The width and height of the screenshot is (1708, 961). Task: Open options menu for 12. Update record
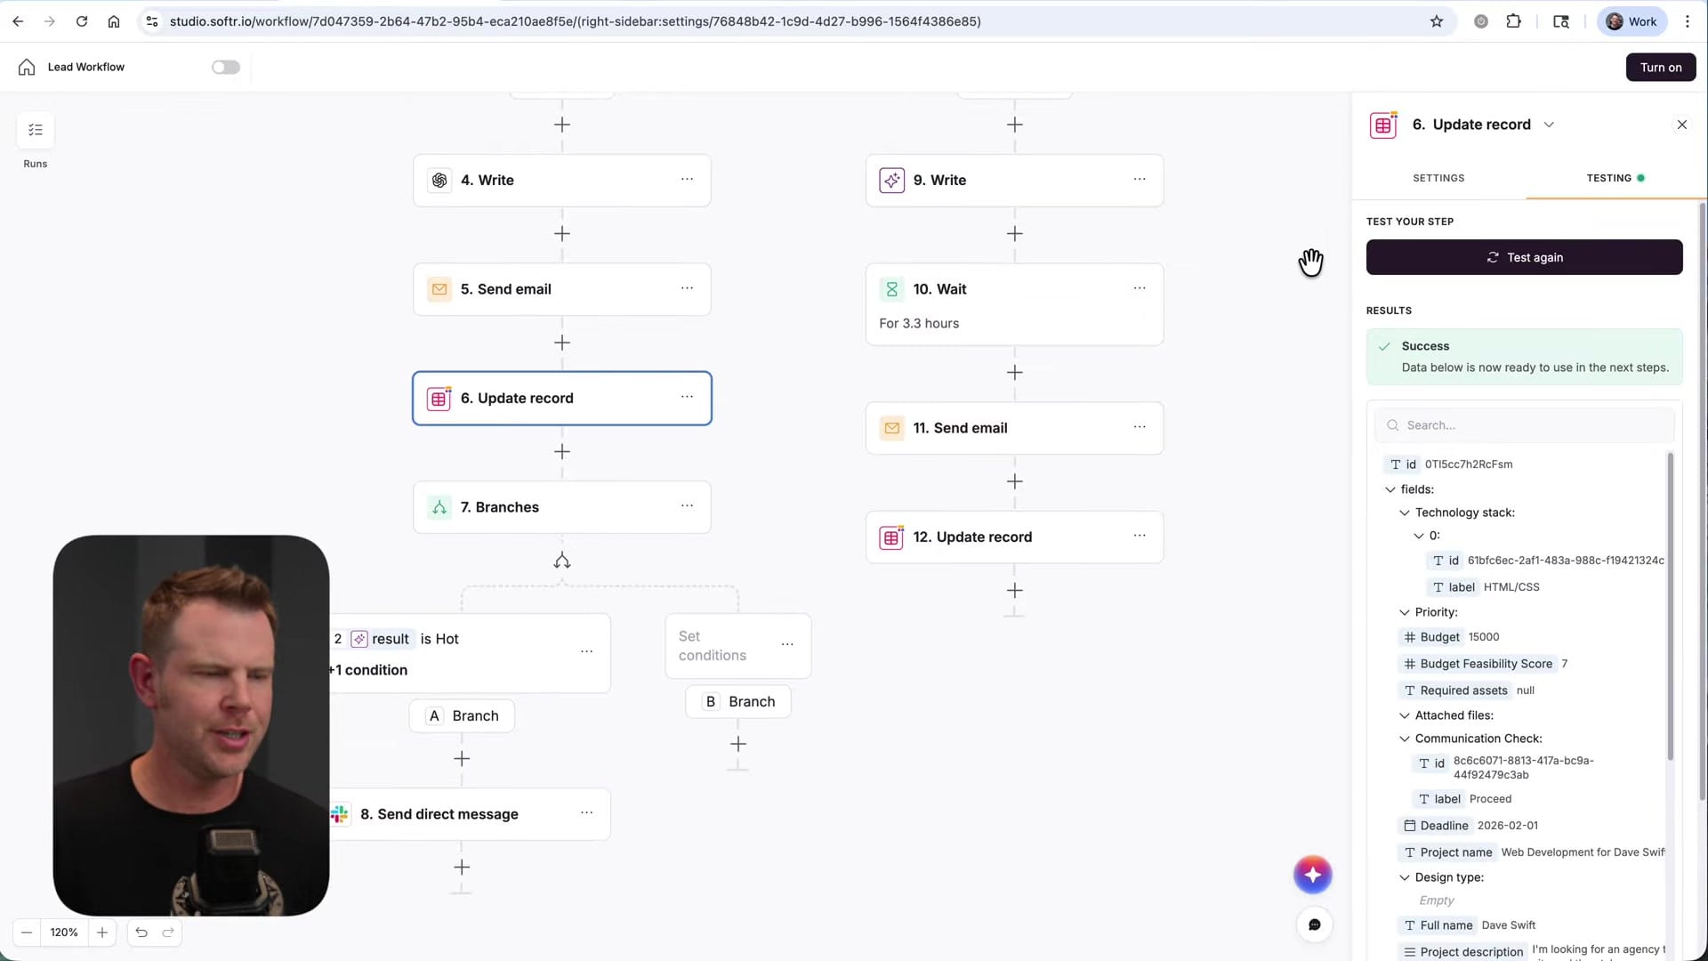[1140, 536]
